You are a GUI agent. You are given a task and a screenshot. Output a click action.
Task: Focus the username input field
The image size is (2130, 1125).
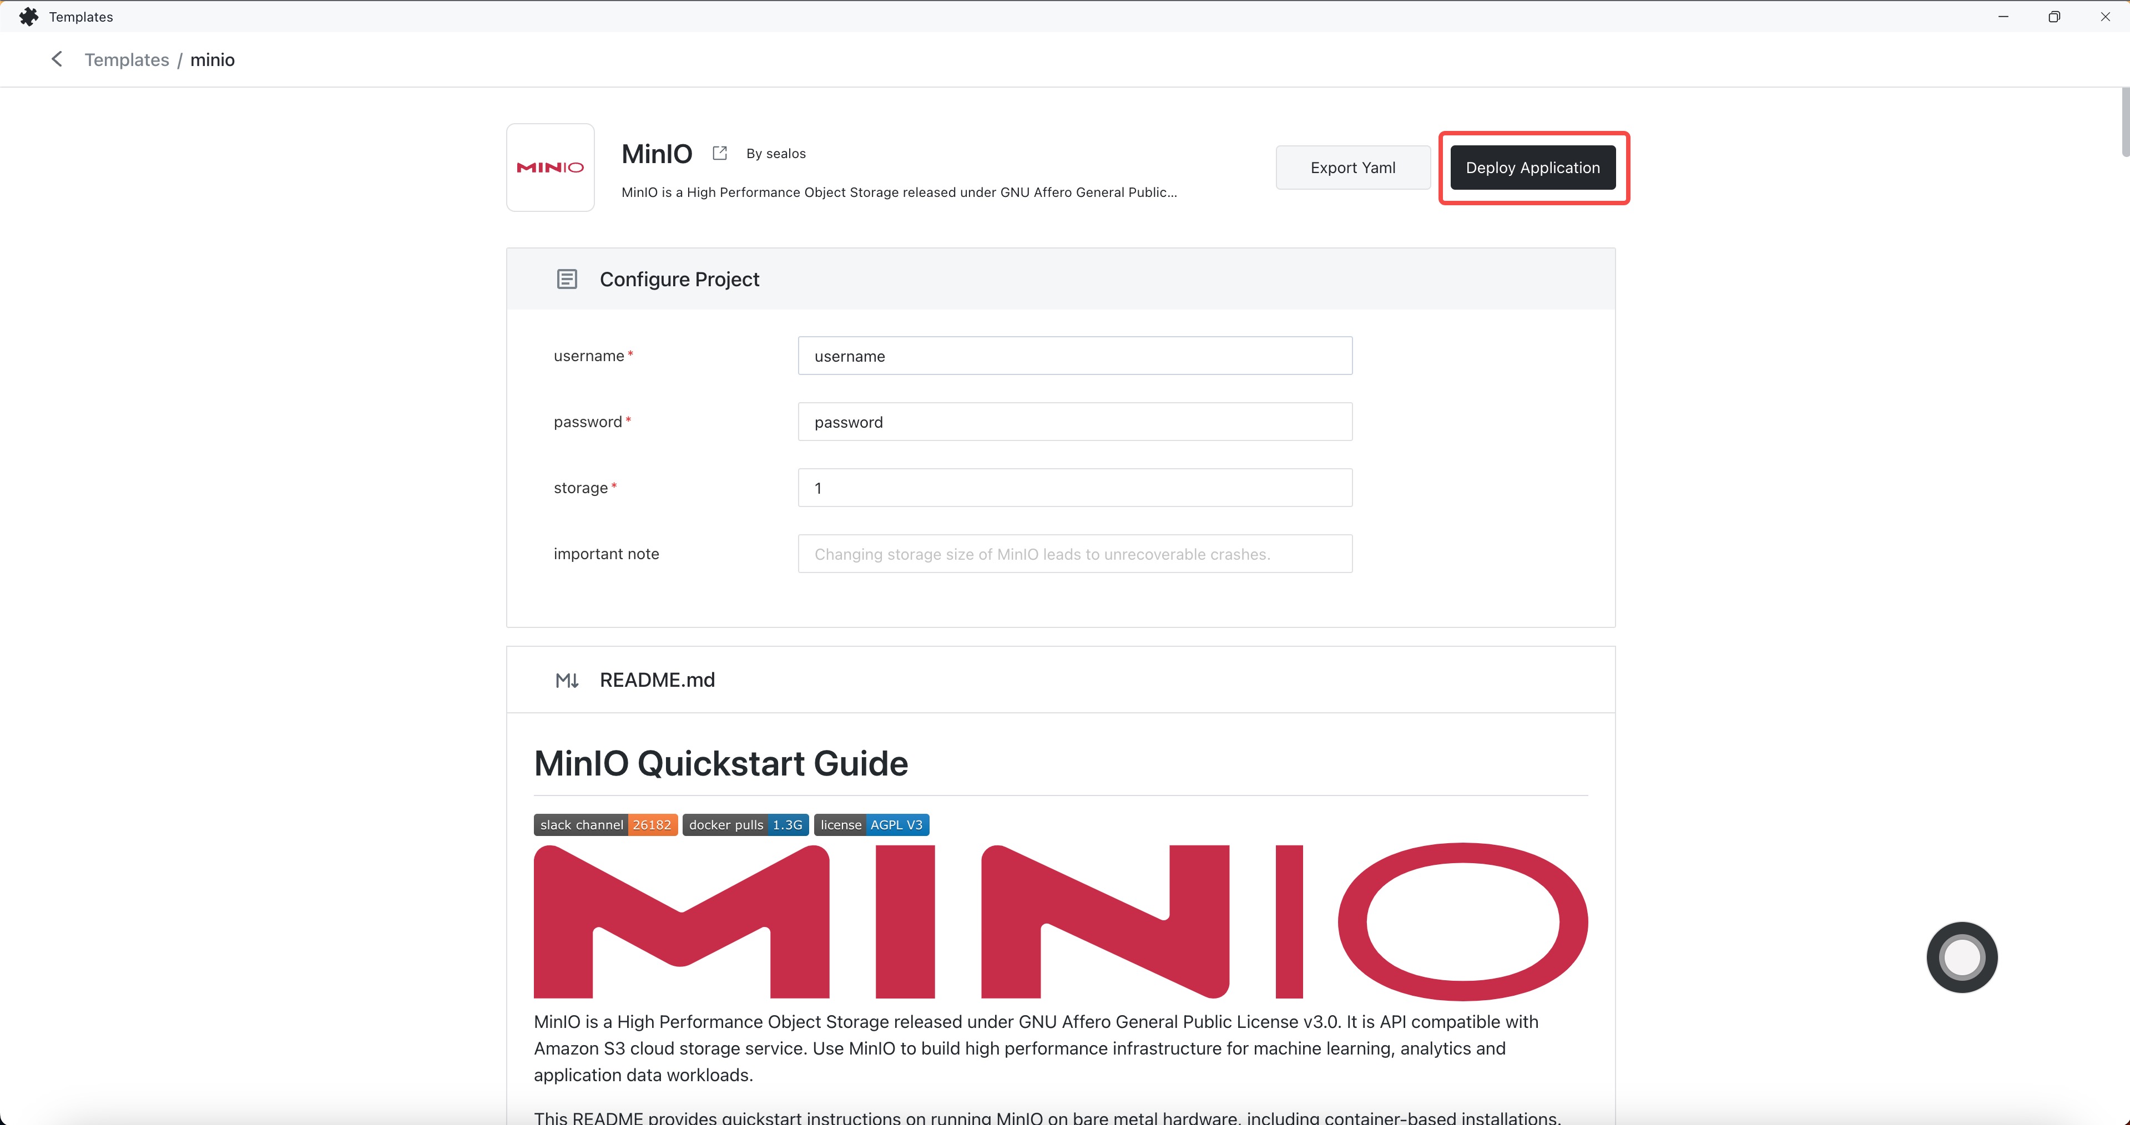coord(1075,356)
